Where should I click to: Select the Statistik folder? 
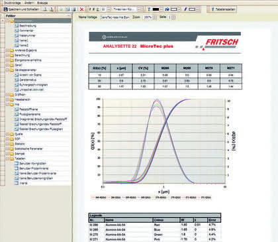20,144
